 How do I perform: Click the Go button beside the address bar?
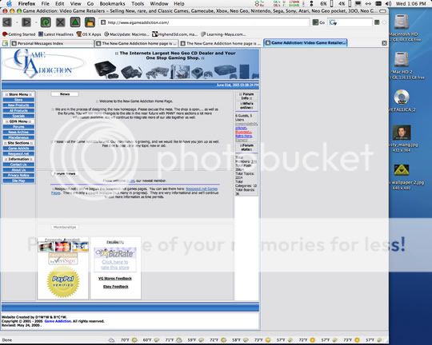pos(319,22)
